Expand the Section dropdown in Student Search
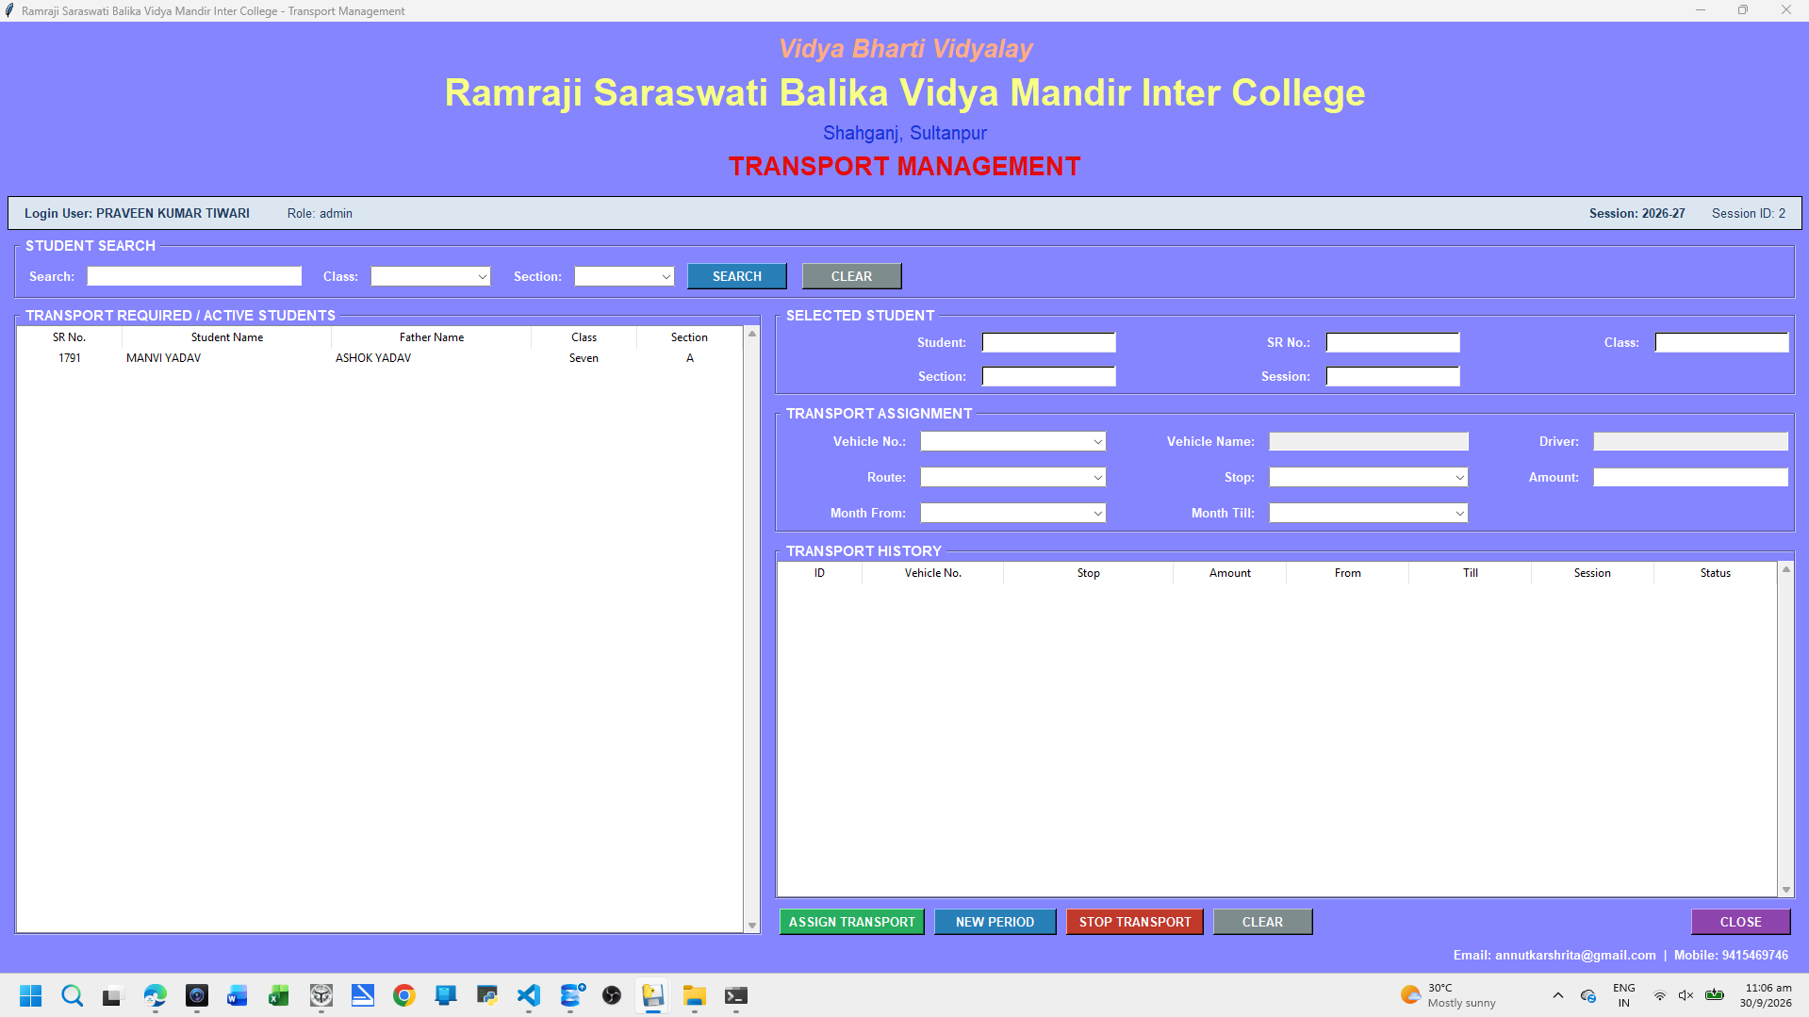Screen dimensions: 1809x1017 coord(624,276)
